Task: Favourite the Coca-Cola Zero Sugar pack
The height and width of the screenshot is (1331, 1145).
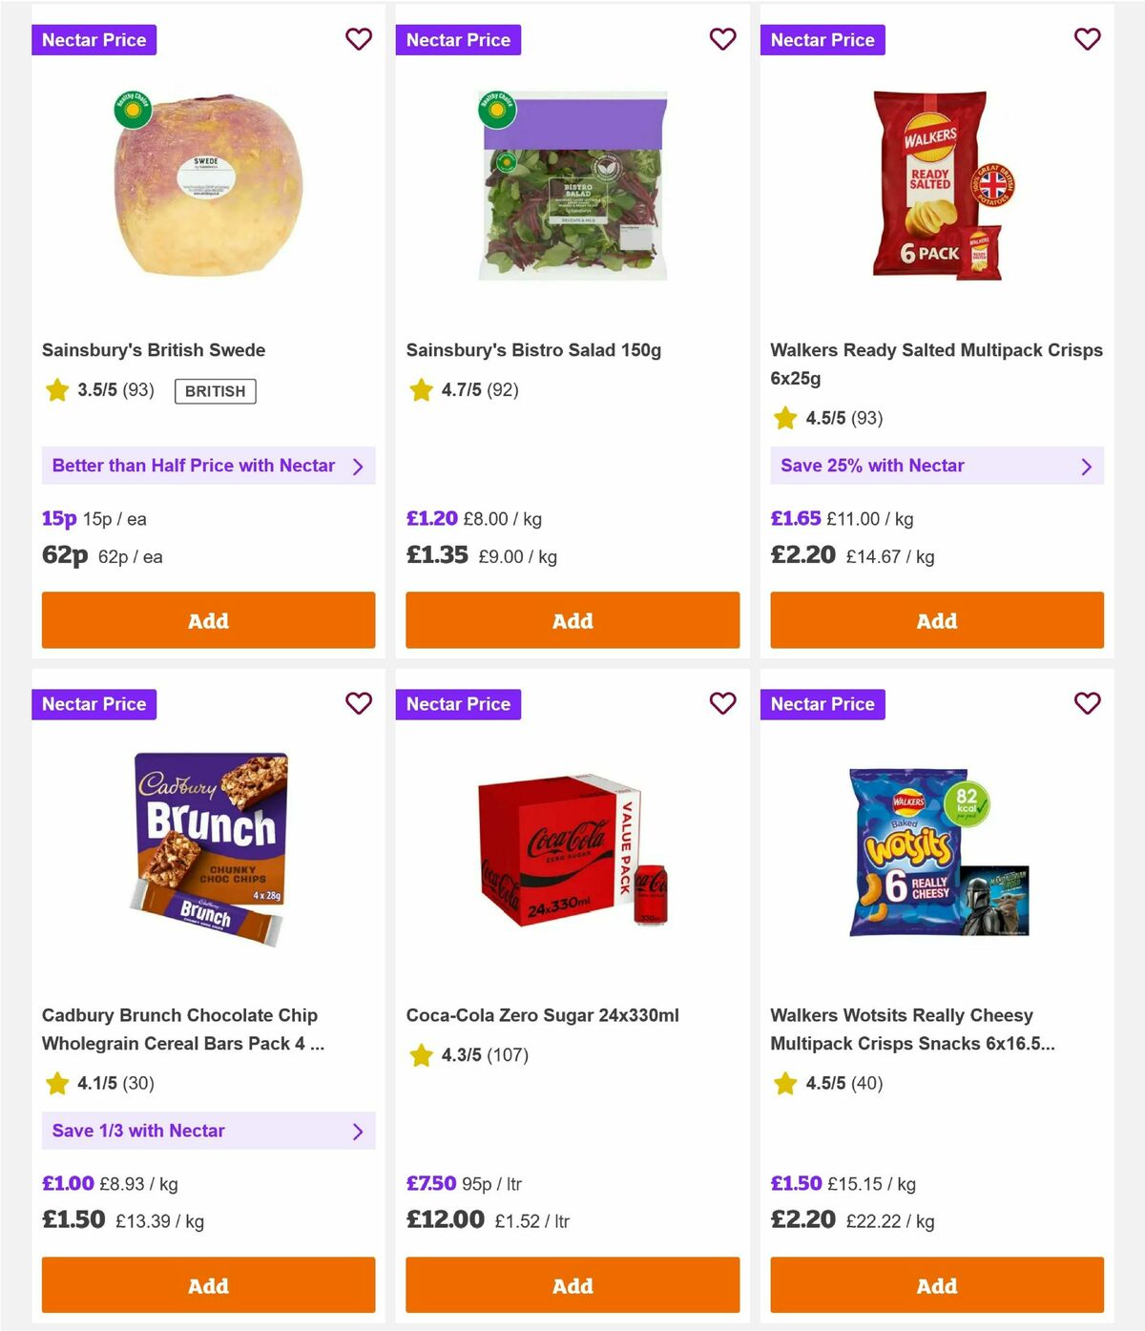Action: tap(723, 703)
